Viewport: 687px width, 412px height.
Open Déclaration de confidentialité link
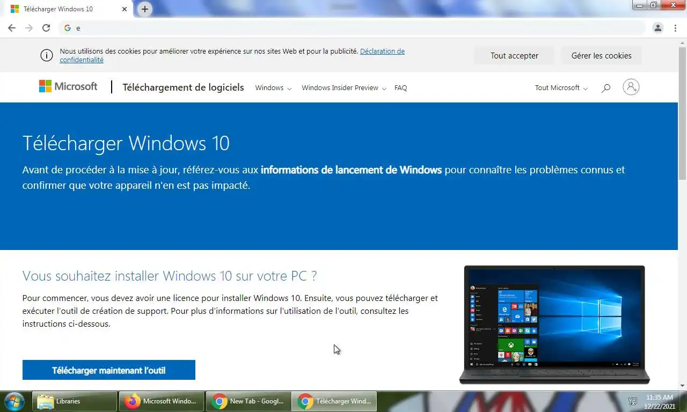[x=232, y=55]
